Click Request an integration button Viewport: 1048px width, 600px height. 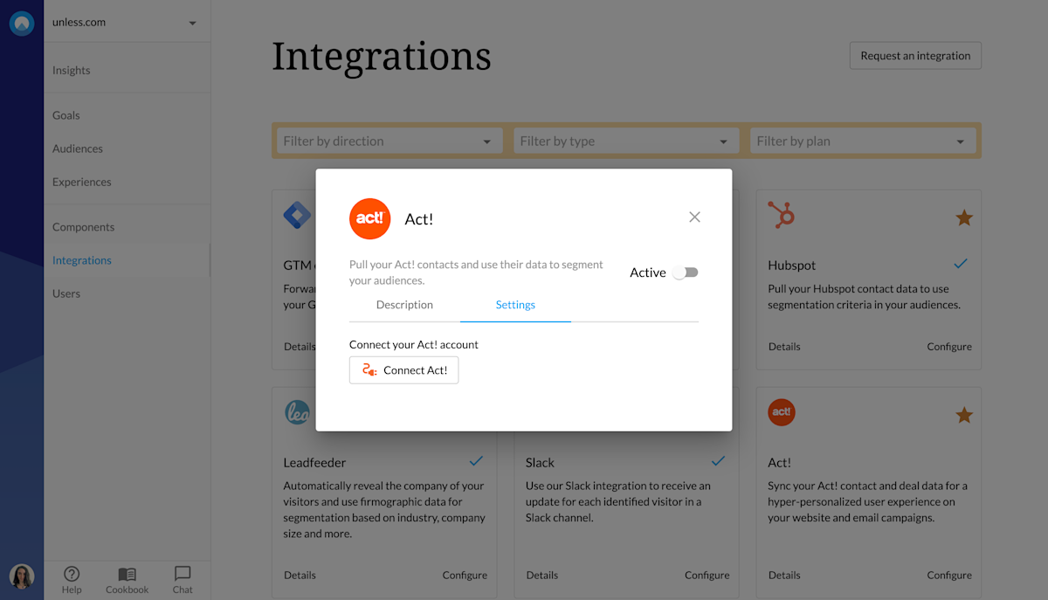[915, 55]
